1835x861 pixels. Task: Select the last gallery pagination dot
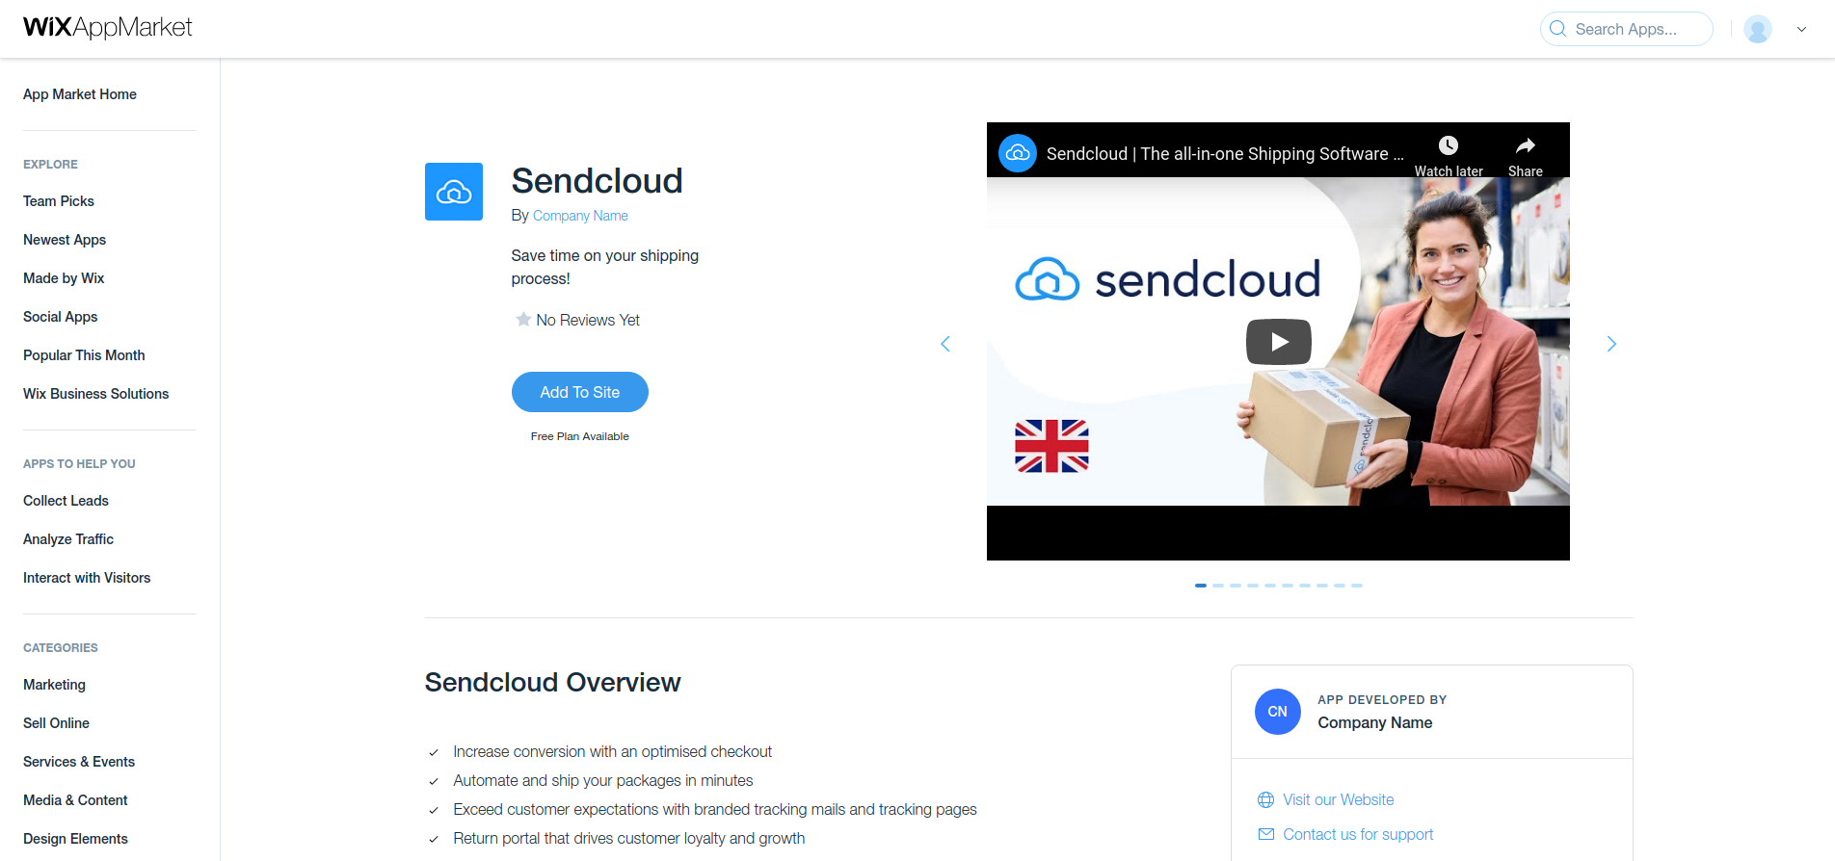click(x=1357, y=586)
